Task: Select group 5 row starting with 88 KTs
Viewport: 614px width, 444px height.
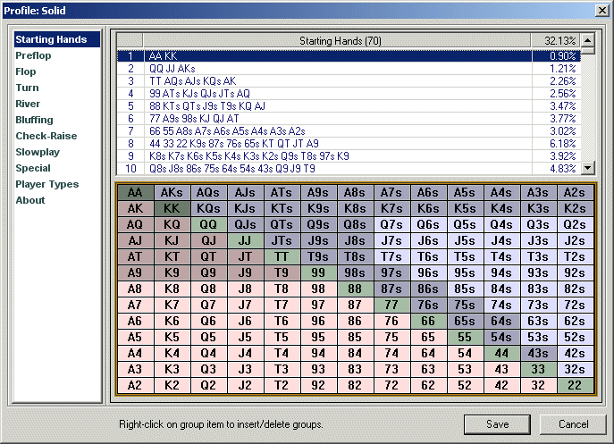Action: (349, 106)
